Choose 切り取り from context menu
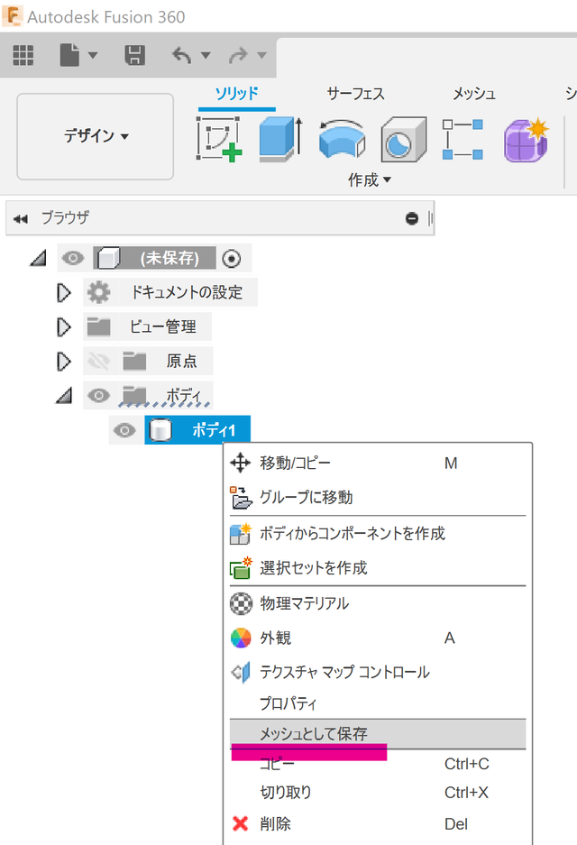 pos(378,793)
